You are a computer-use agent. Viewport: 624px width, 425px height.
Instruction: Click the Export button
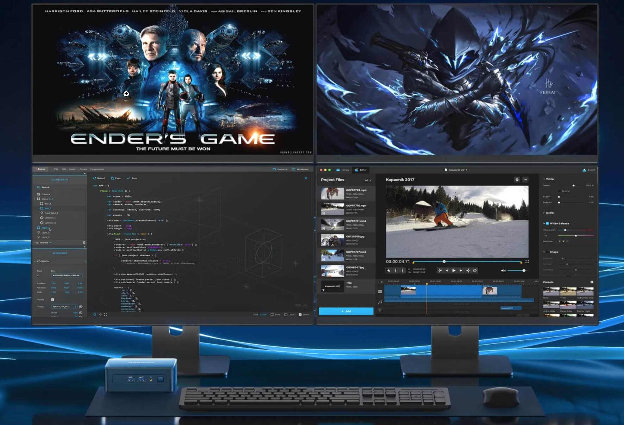[x=589, y=170]
